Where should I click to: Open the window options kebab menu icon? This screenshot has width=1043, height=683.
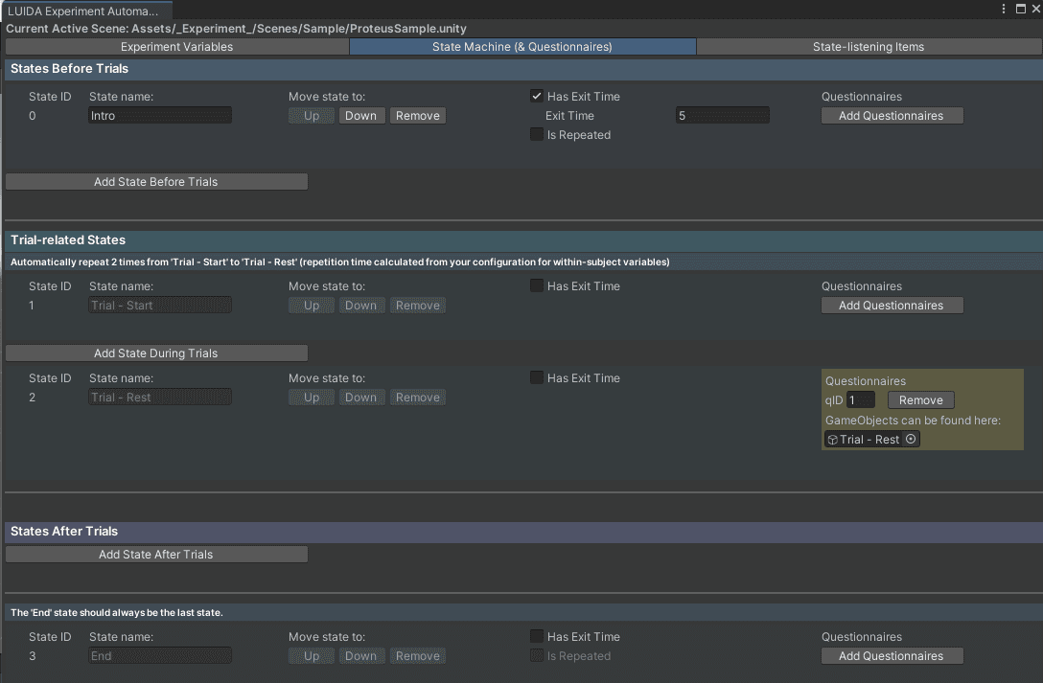1004,9
